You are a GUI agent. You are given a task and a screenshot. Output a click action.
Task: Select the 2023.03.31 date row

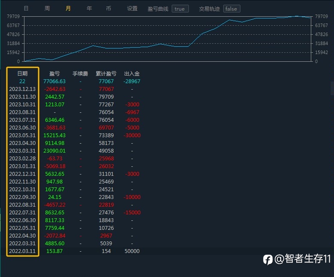pyautogui.click(x=22, y=151)
